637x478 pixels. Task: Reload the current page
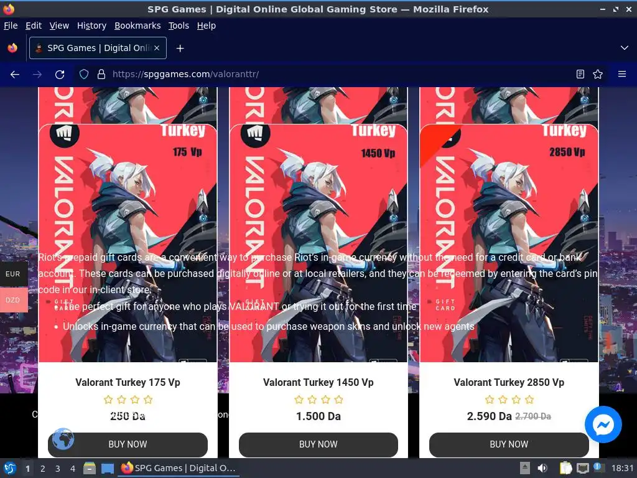click(60, 75)
